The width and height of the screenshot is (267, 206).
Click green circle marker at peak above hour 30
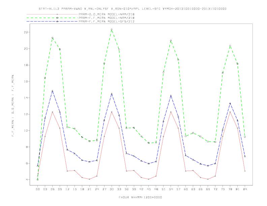[112, 30]
